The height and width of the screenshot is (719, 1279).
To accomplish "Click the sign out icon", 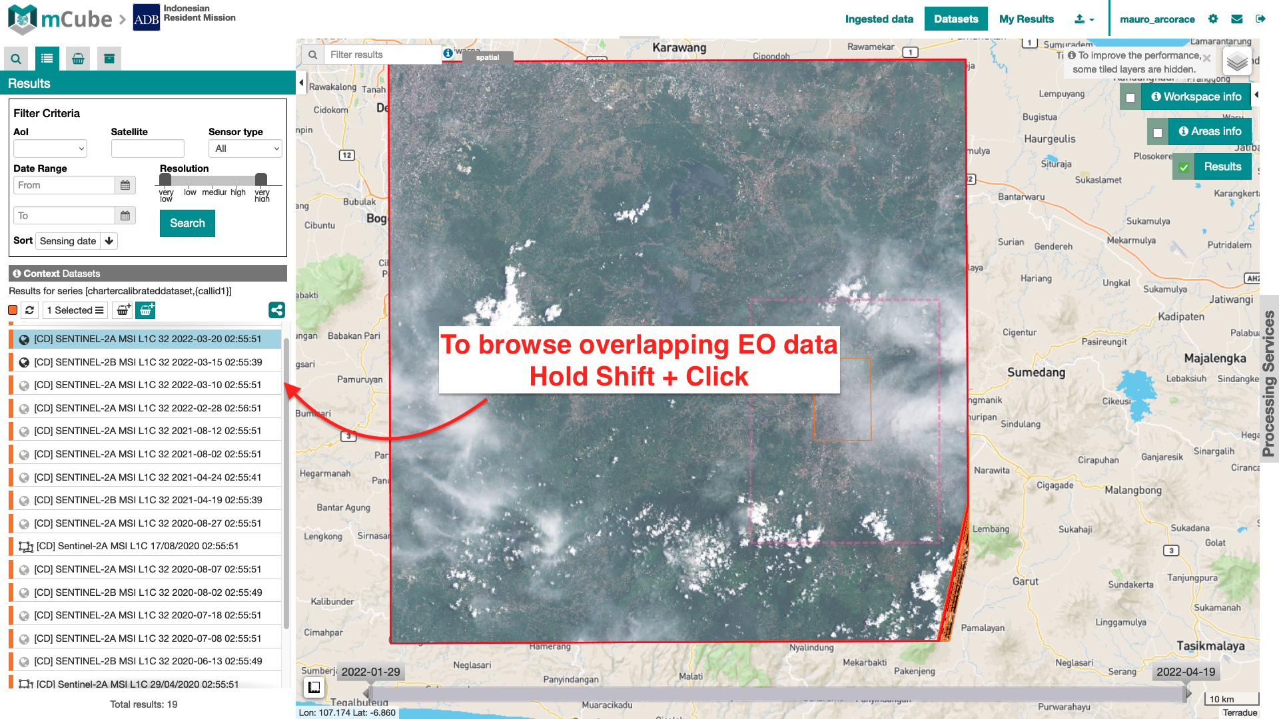I will coord(1260,19).
